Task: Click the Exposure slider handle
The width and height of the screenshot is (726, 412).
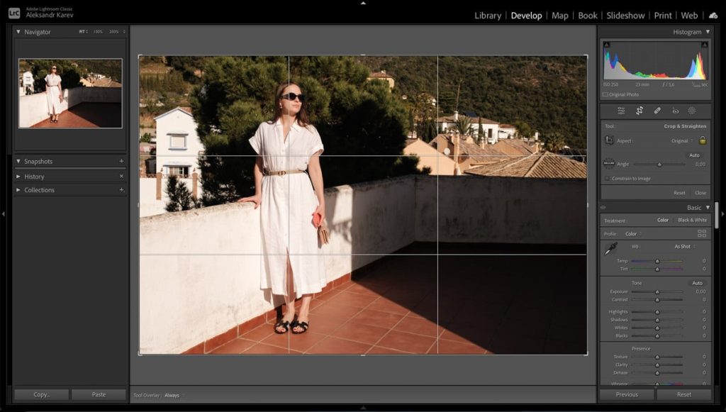Action: [657, 291]
